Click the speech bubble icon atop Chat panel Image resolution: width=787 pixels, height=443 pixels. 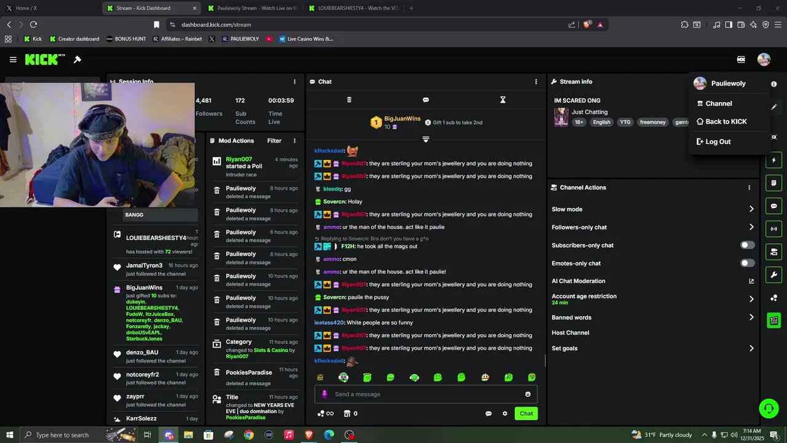425,100
